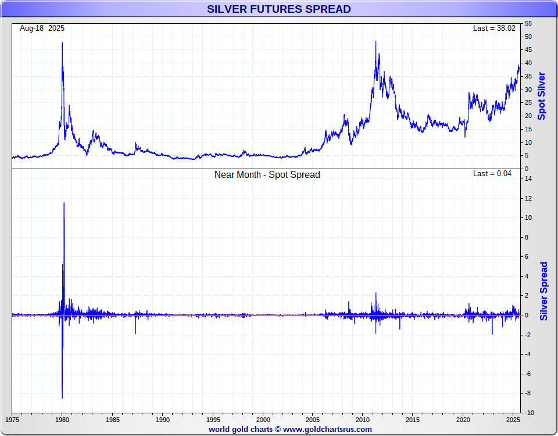Click the 20 spot silver axis tick

pos(528,116)
